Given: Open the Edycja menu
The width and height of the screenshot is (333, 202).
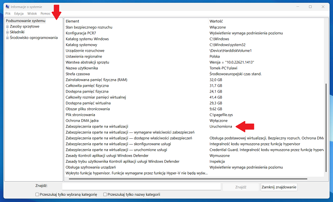Looking at the screenshot, I should [x=19, y=14].
